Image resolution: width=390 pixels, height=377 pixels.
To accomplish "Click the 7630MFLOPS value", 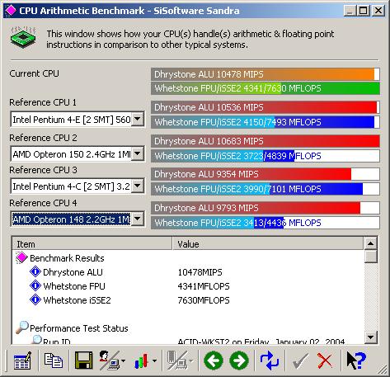I will pos(204,300).
